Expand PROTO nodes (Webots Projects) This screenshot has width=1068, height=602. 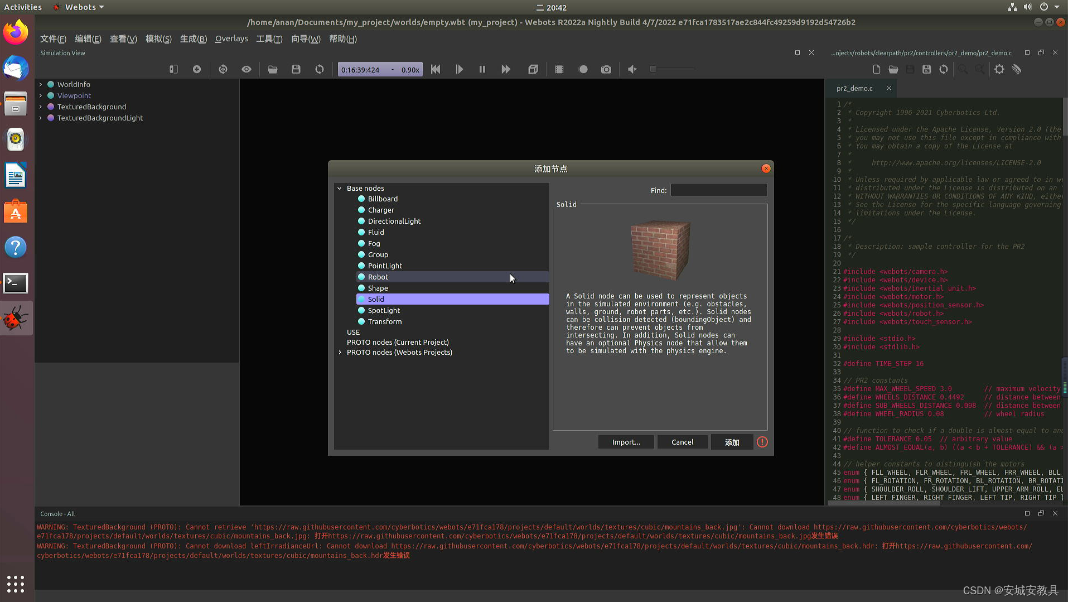pos(340,352)
